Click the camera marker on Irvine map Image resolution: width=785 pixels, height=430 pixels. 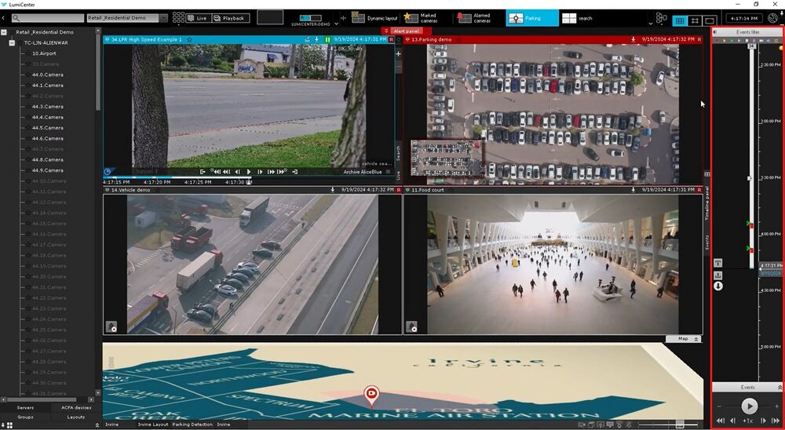point(371,395)
